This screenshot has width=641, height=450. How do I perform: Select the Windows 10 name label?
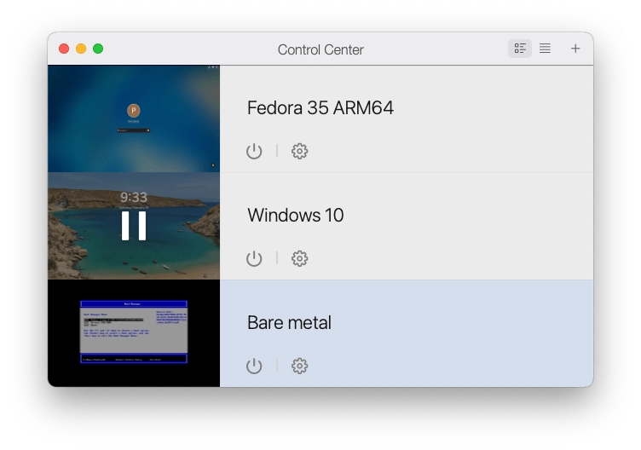click(295, 216)
